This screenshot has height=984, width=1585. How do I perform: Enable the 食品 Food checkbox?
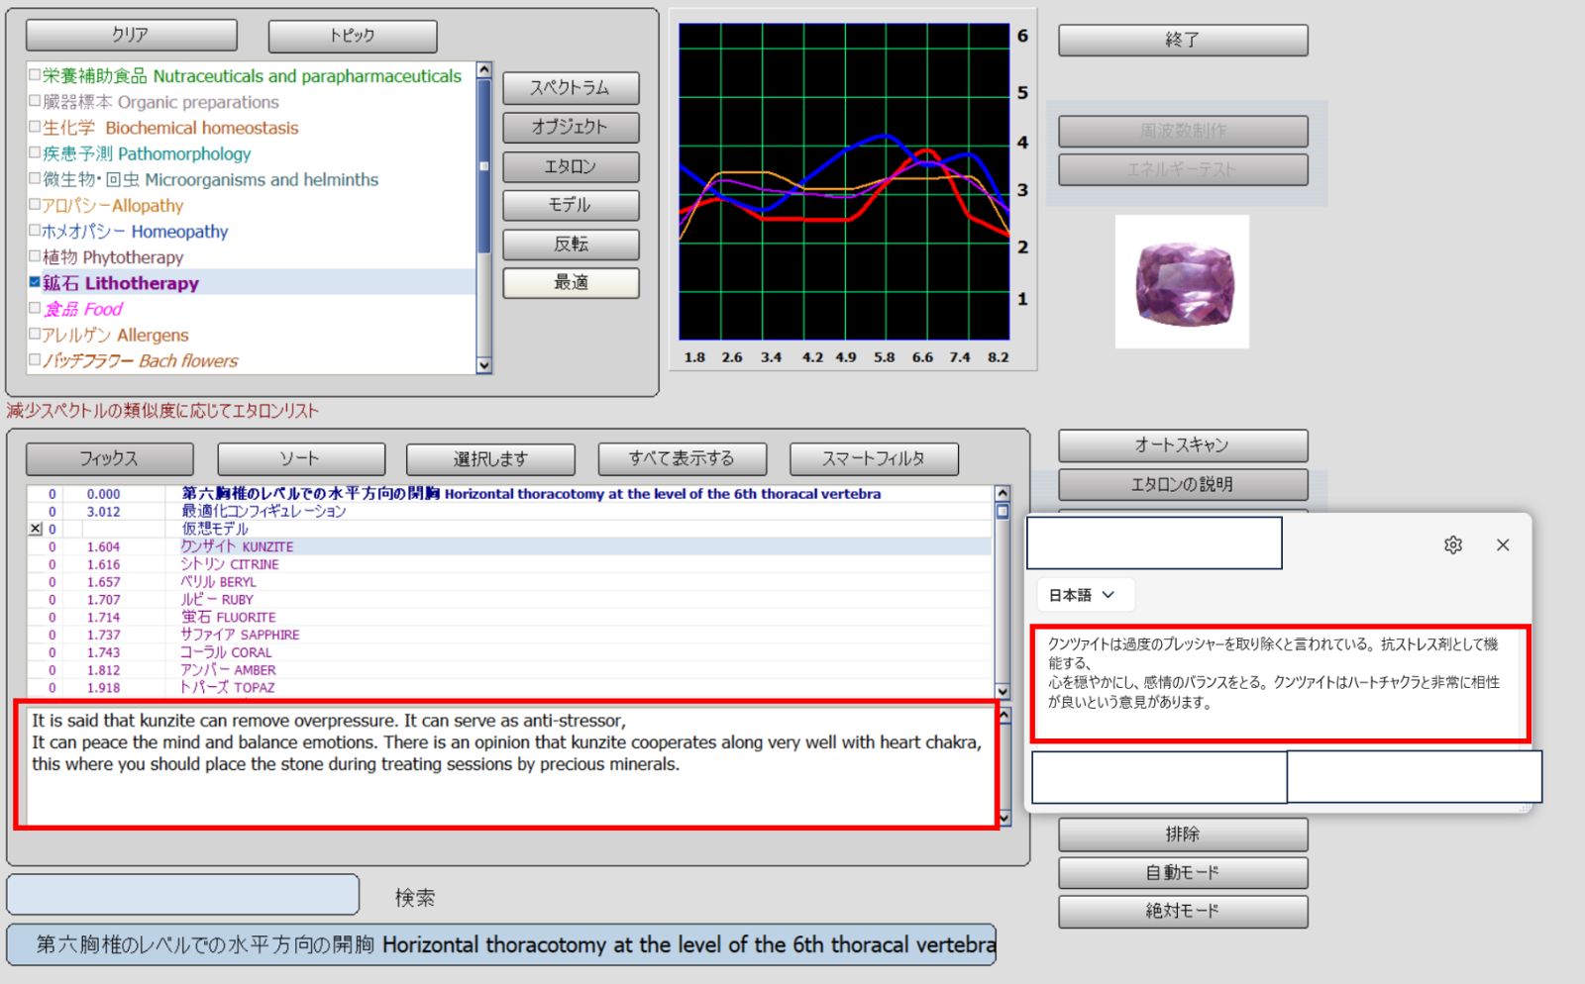click(x=35, y=309)
